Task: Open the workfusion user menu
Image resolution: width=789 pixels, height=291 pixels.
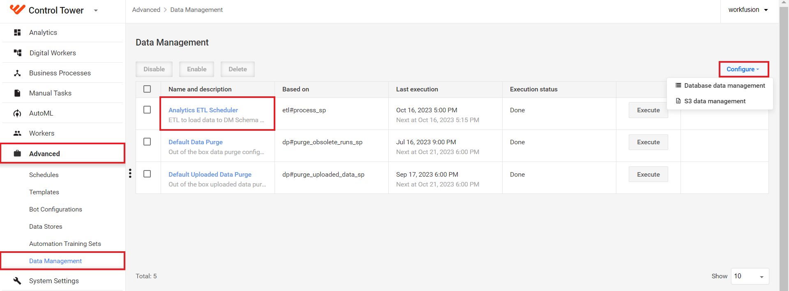Action: pyautogui.click(x=748, y=10)
